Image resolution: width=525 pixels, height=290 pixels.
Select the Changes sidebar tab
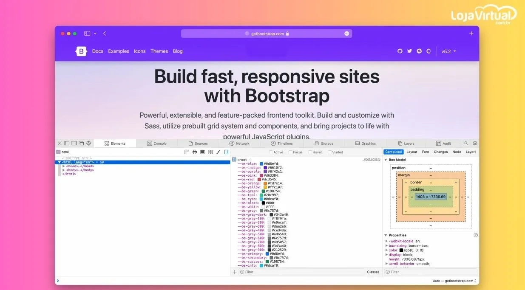pyautogui.click(x=441, y=152)
